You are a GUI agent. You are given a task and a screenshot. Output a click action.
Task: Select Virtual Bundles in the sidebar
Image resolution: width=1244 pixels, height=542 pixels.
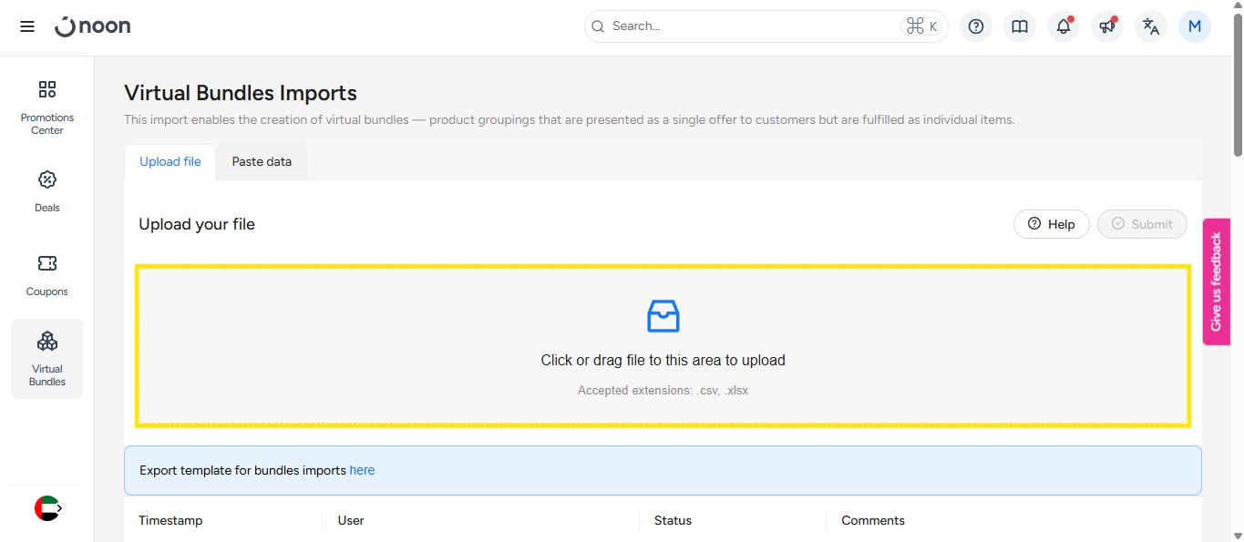coord(47,358)
